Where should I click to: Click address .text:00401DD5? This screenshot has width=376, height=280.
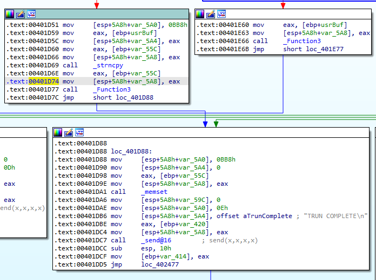pos(80,265)
